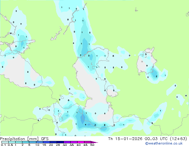
Task: Click the 'Precipitation [mm]' title text
Action: (x=19, y=139)
